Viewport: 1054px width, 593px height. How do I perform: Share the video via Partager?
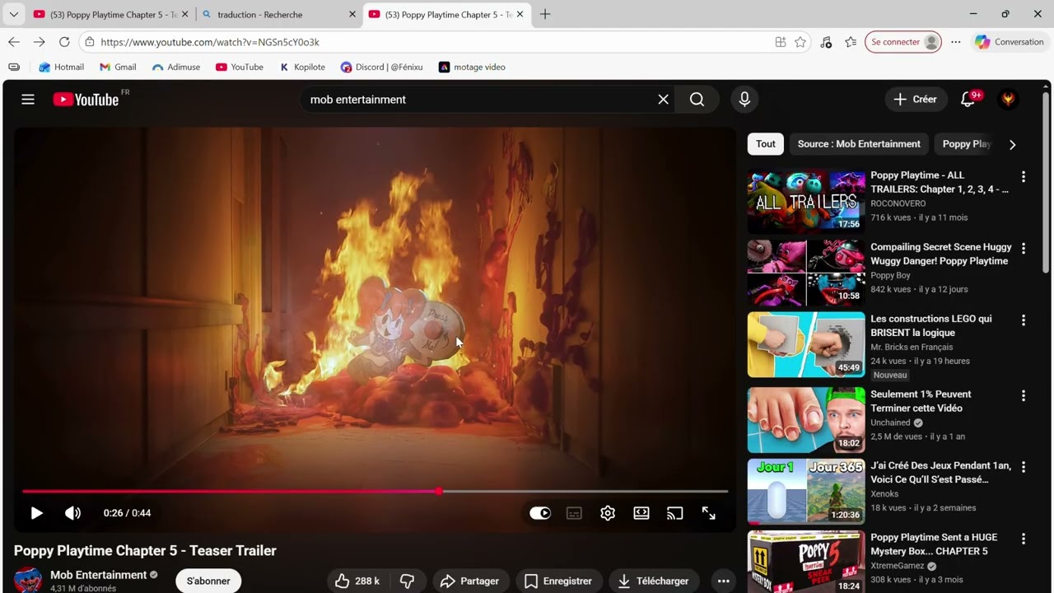coord(470,581)
